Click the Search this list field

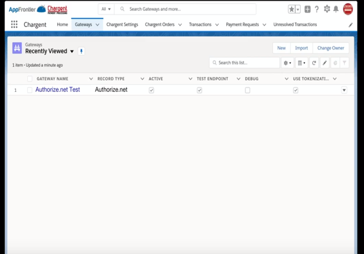245,63
